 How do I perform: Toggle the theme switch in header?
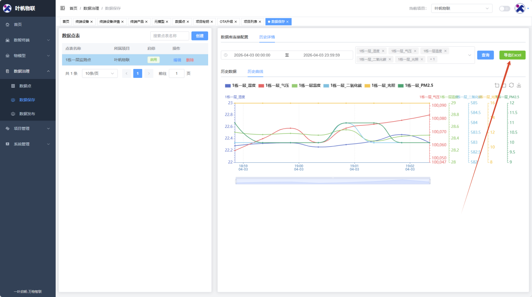[504, 9]
